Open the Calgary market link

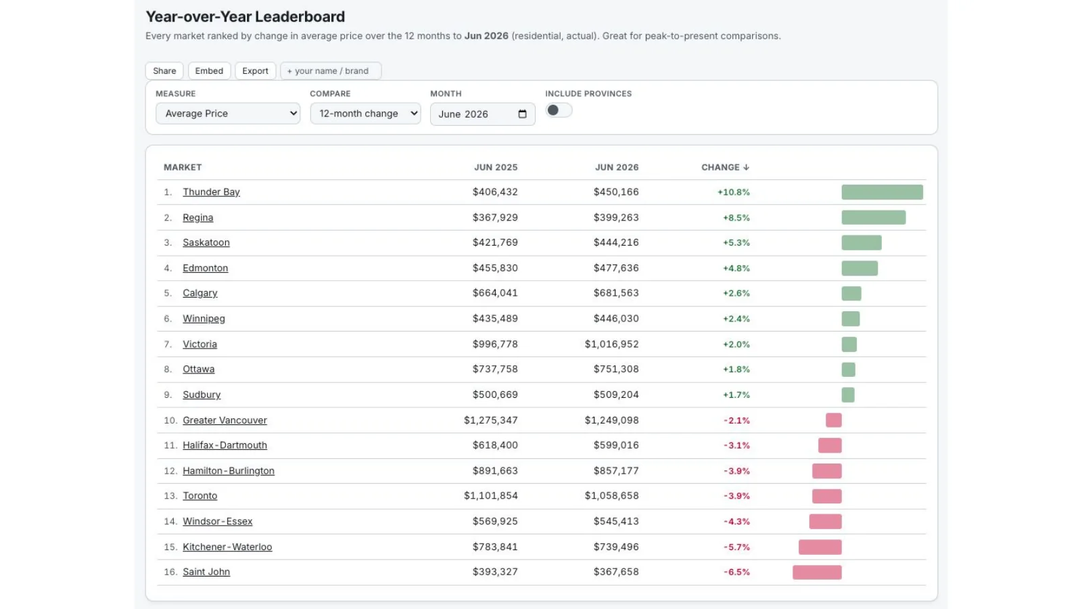coord(199,294)
